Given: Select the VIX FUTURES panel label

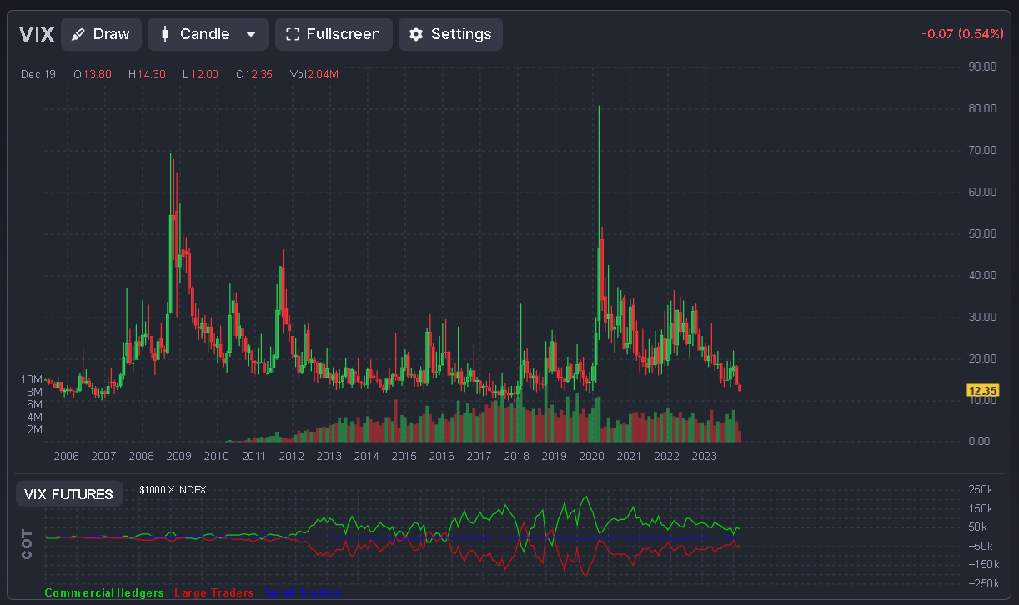Looking at the screenshot, I should pos(68,494).
